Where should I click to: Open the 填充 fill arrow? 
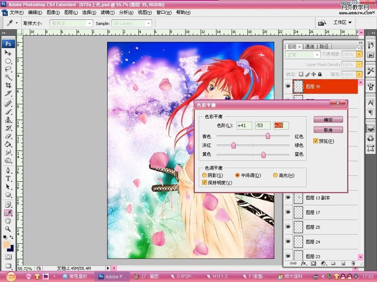(359, 74)
